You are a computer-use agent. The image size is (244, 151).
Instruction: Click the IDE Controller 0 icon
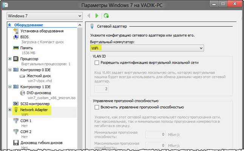pos(16,70)
